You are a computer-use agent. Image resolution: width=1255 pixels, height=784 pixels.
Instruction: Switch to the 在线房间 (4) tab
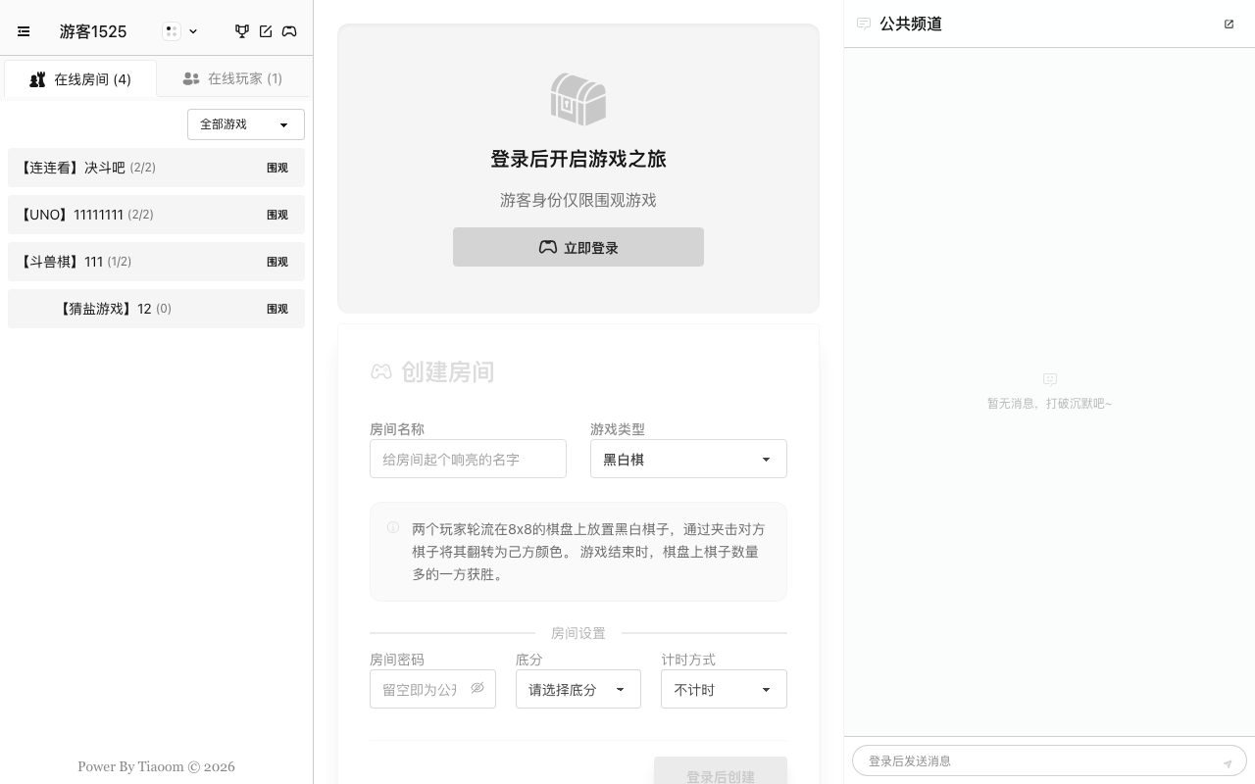point(80,79)
